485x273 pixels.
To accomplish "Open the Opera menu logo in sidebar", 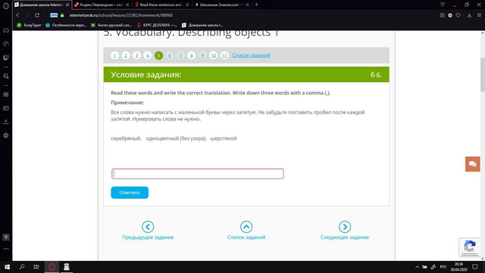I will click(6, 6).
